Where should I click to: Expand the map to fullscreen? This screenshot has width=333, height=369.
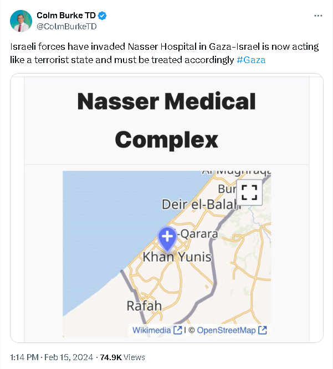coord(249,193)
